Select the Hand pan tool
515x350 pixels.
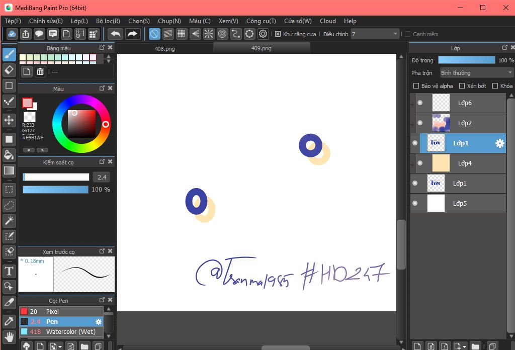coord(9,337)
